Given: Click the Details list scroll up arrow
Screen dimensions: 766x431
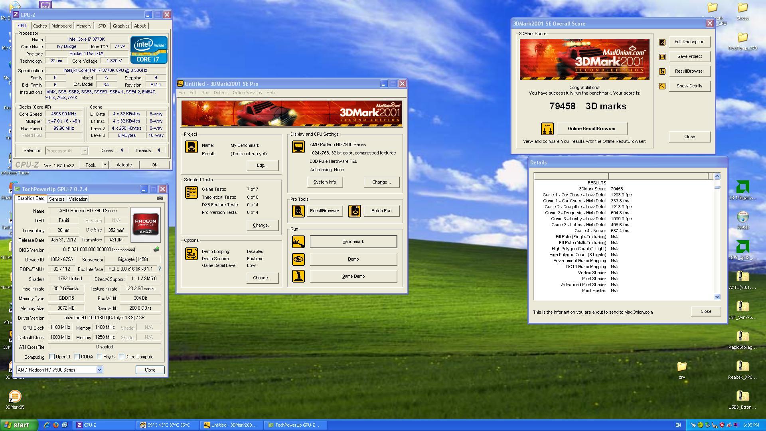Looking at the screenshot, I should tap(717, 176).
